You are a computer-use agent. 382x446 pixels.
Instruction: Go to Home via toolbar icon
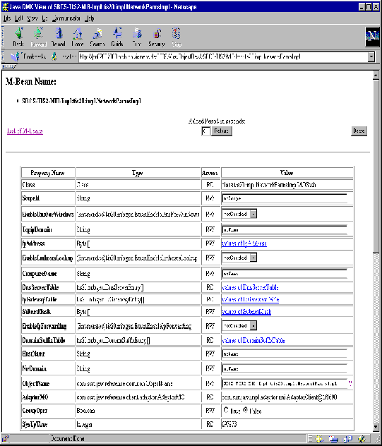78,37
